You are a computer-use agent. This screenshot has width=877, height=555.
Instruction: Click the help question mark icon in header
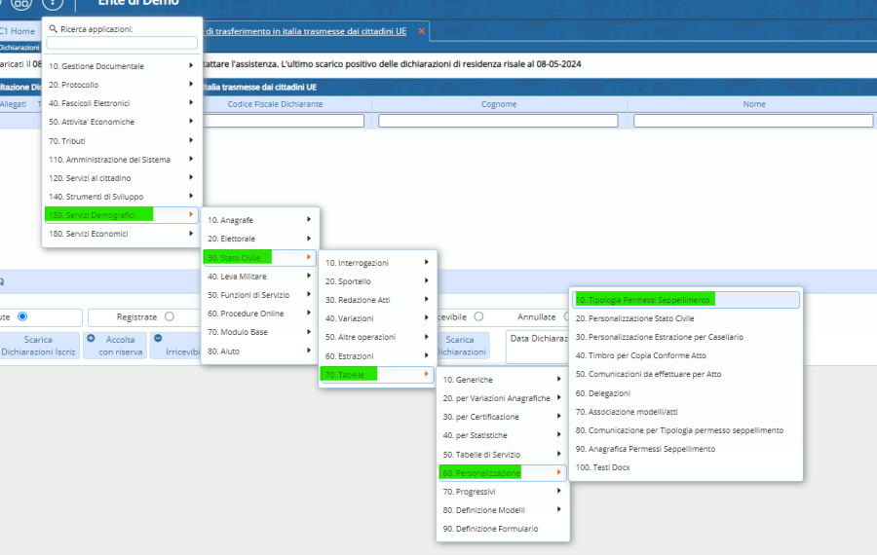[53, 3]
